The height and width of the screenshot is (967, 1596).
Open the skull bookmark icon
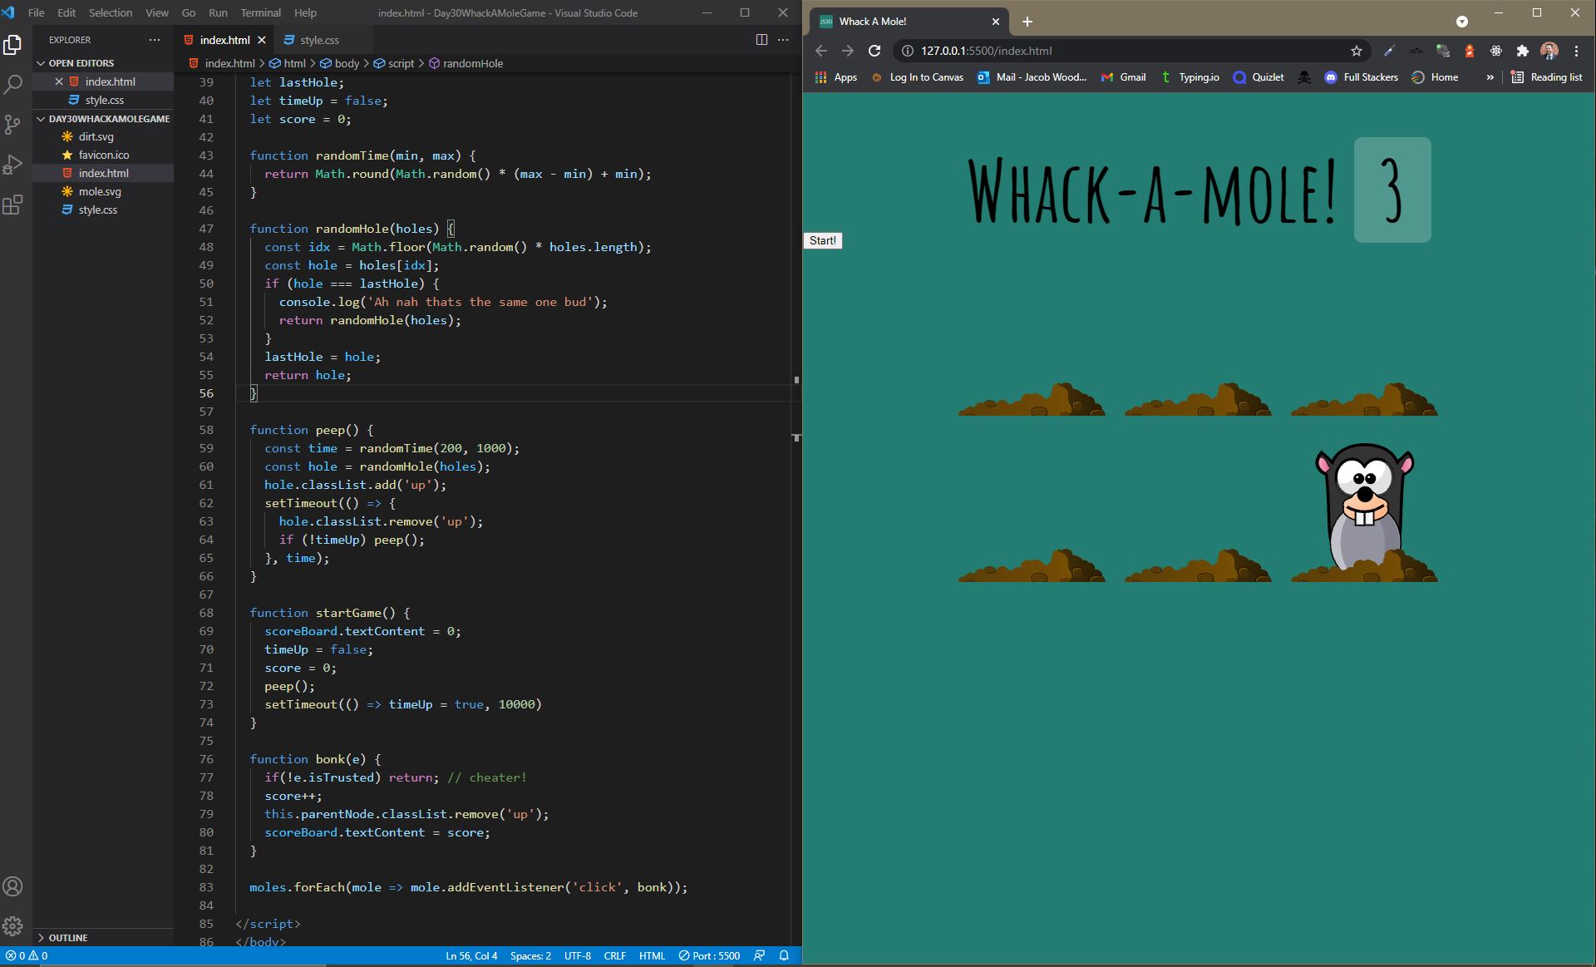coord(1304,77)
